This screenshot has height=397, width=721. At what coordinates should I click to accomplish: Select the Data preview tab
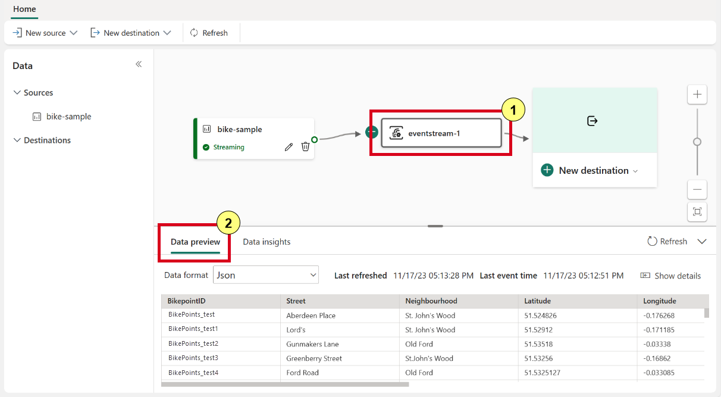coord(195,242)
